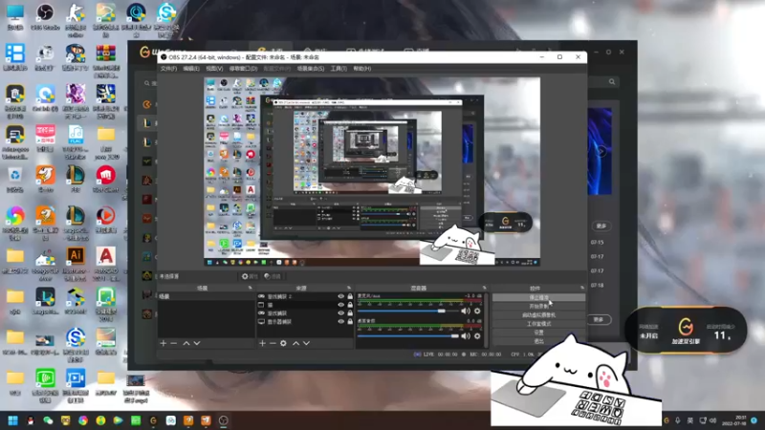Adjust the 麦克风/Aux volume slider
Screen dimensions: 765x430
408,312
